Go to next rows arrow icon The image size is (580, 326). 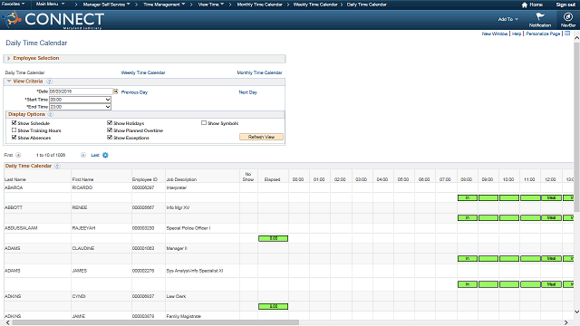(x=83, y=155)
